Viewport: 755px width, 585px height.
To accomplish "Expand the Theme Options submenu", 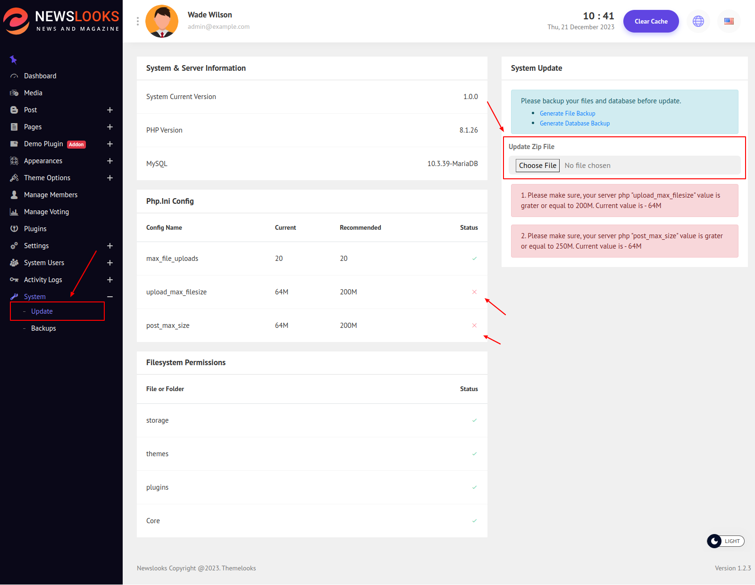I will click(110, 178).
